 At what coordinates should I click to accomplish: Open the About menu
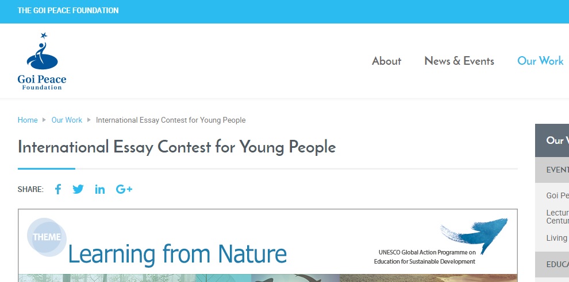(x=386, y=61)
